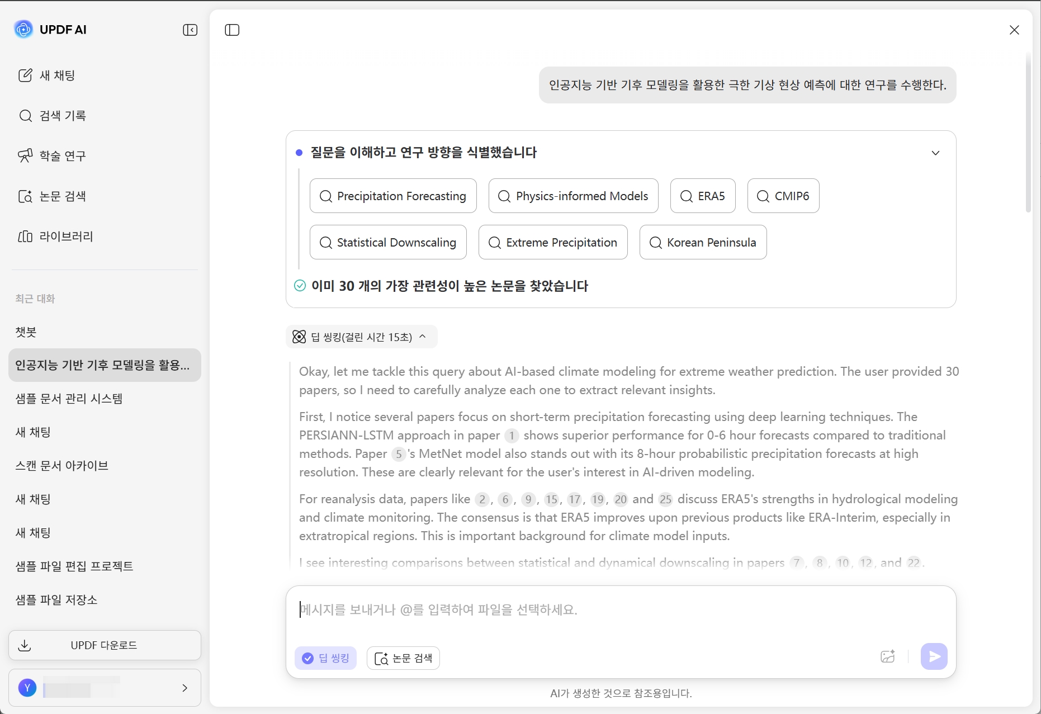Open 학술 연구 from the sidebar
1041x714 pixels.
(x=61, y=156)
